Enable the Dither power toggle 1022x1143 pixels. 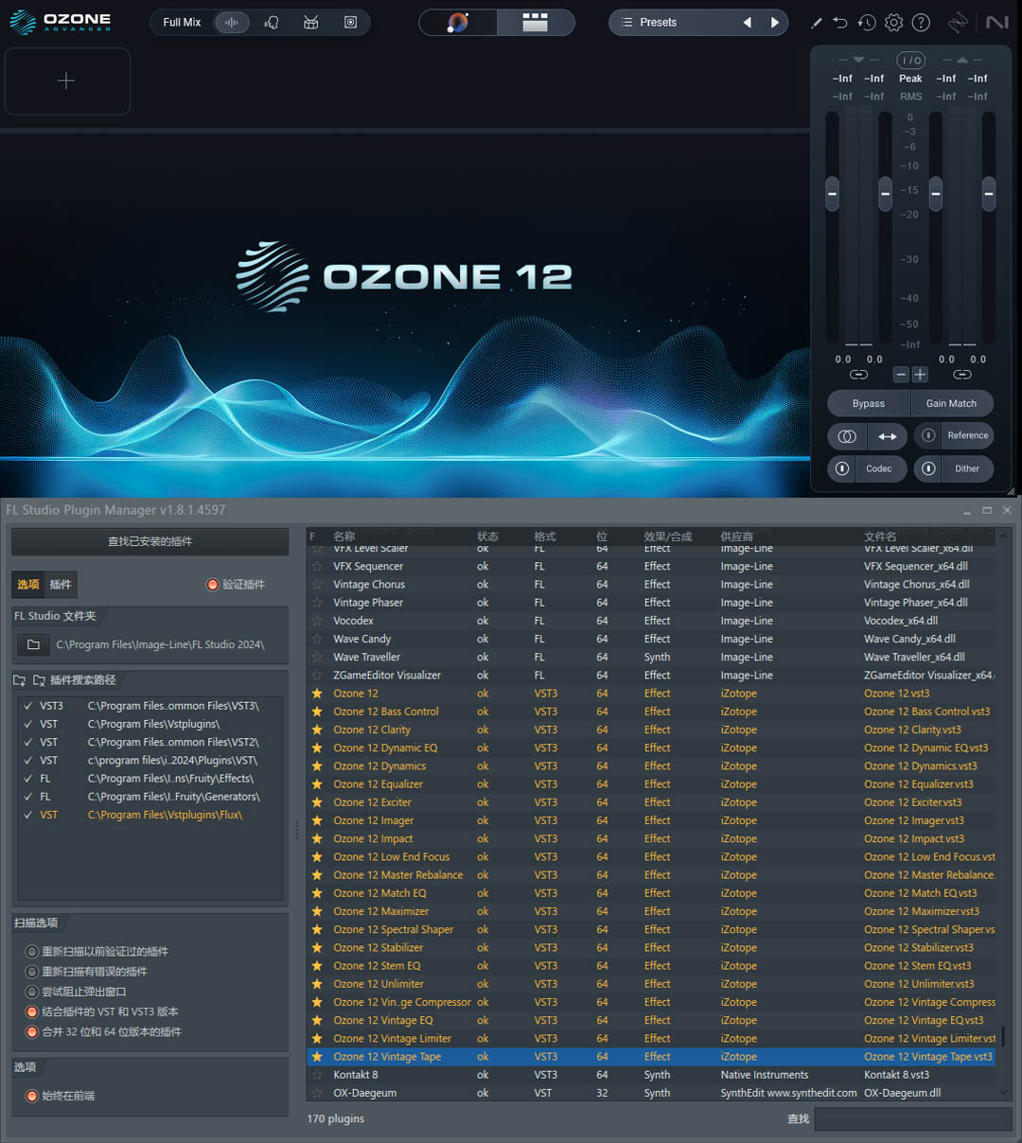coord(928,468)
